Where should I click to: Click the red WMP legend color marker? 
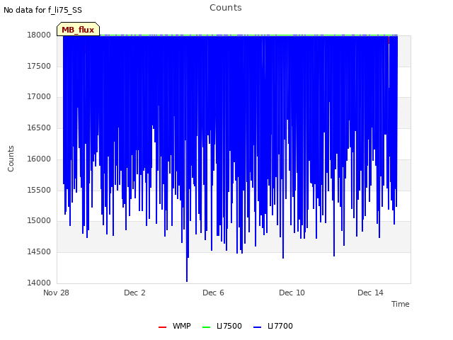click(162, 327)
